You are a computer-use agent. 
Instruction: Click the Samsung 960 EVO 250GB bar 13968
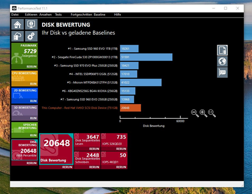(x=127, y=100)
